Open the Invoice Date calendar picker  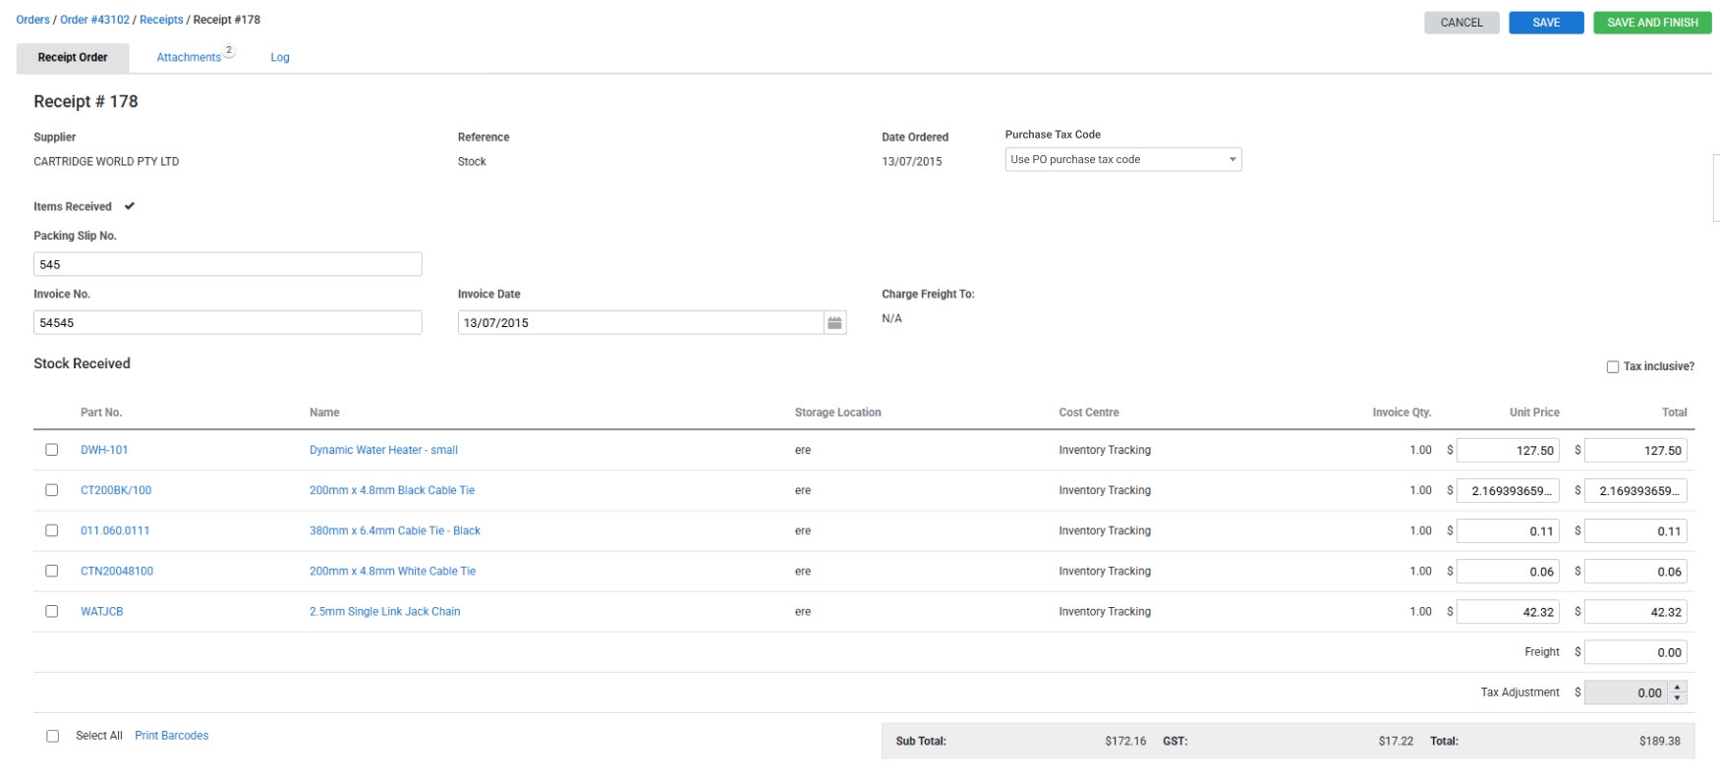pos(834,322)
